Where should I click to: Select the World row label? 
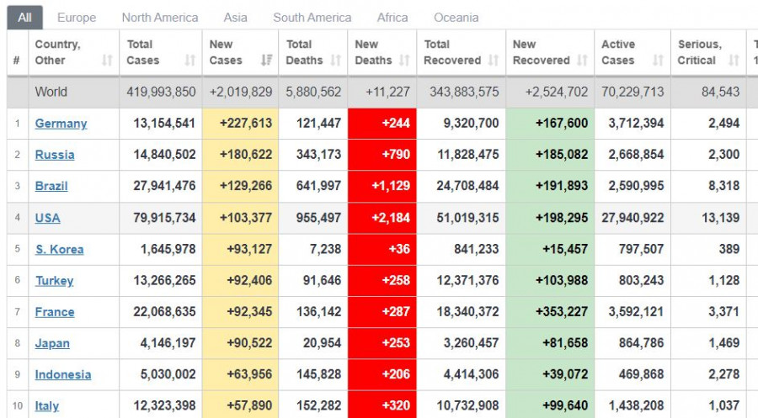tap(51, 92)
